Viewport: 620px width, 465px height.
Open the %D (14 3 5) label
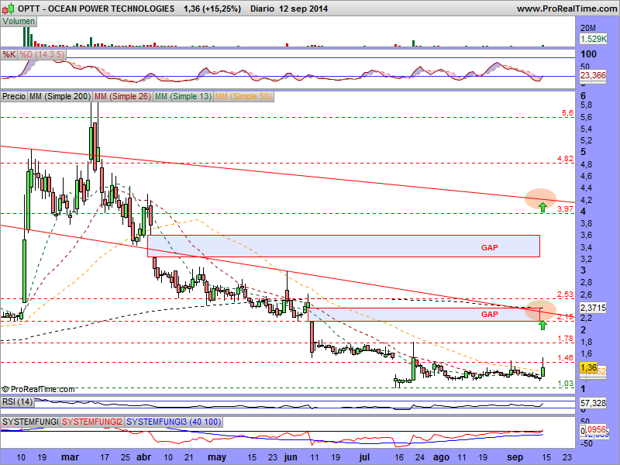click(x=42, y=54)
